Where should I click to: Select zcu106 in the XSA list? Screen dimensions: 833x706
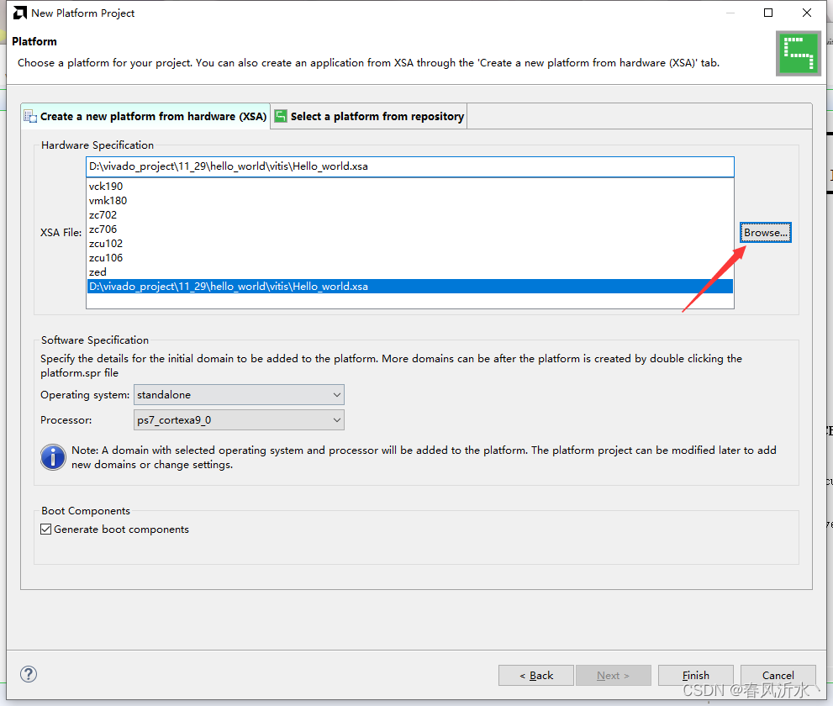(410, 258)
